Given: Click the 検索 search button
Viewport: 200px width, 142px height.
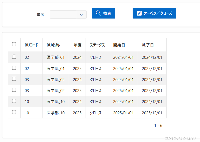Looking at the screenshot, I should (x=103, y=13).
